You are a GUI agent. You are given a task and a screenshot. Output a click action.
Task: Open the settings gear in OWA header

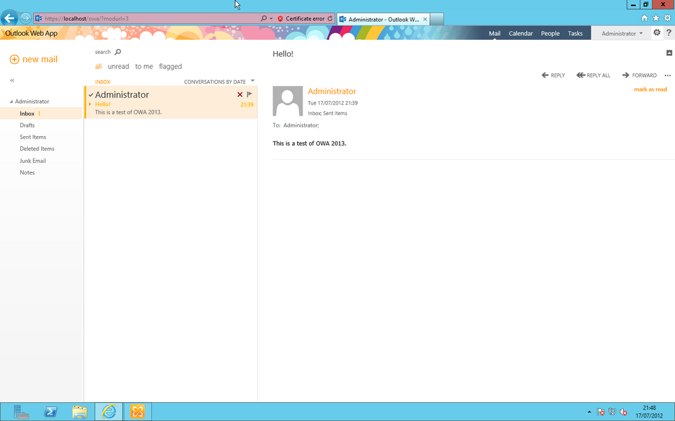point(657,32)
